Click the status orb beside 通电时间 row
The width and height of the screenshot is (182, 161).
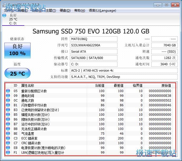point(8,96)
